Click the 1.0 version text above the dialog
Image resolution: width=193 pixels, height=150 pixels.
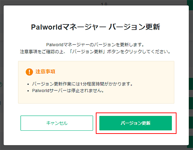pos(104,4)
